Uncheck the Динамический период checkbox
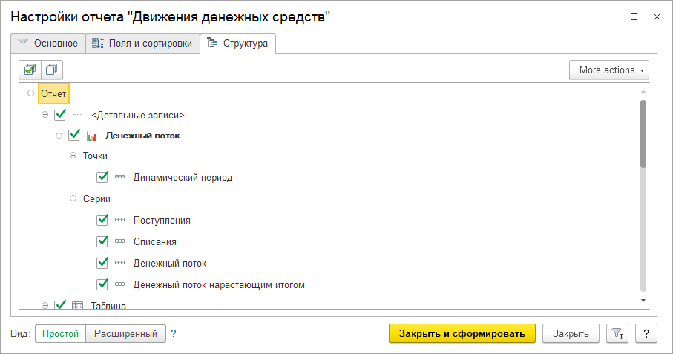Image resolution: width=673 pixels, height=354 pixels. pos(103,178)
